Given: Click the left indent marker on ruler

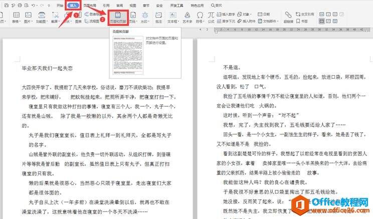Looking at the screenshot, I should tap(216, 31).
